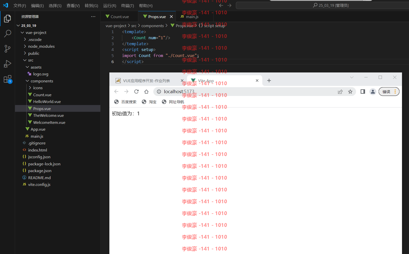
Task: Close the Vite App browser tab
Action: click(x=257, y=80)
